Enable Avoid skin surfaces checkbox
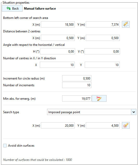This screenshot has height=165, width=138. coord(5,146)
